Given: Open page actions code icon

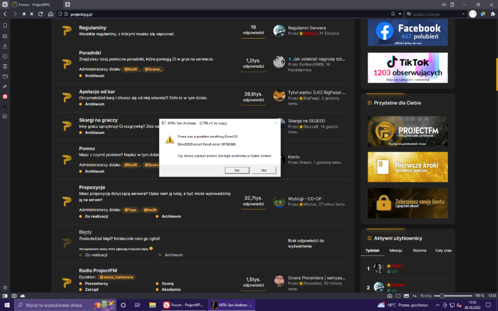Looking at the screenshot, I should coord(414,296).
